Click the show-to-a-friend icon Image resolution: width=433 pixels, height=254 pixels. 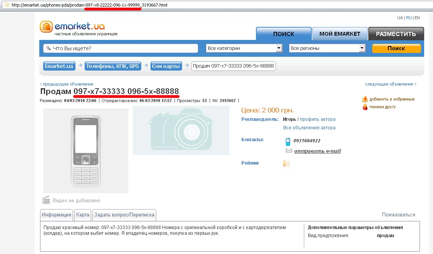[x=365, y=107]
